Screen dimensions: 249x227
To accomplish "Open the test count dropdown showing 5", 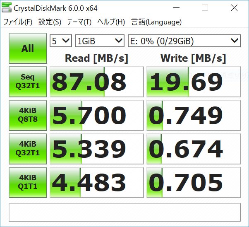I will point(61,41).
